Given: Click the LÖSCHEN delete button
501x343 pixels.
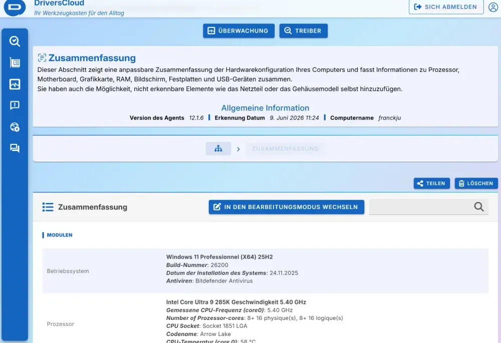Looking at the screenshot, I should (476, 183).
